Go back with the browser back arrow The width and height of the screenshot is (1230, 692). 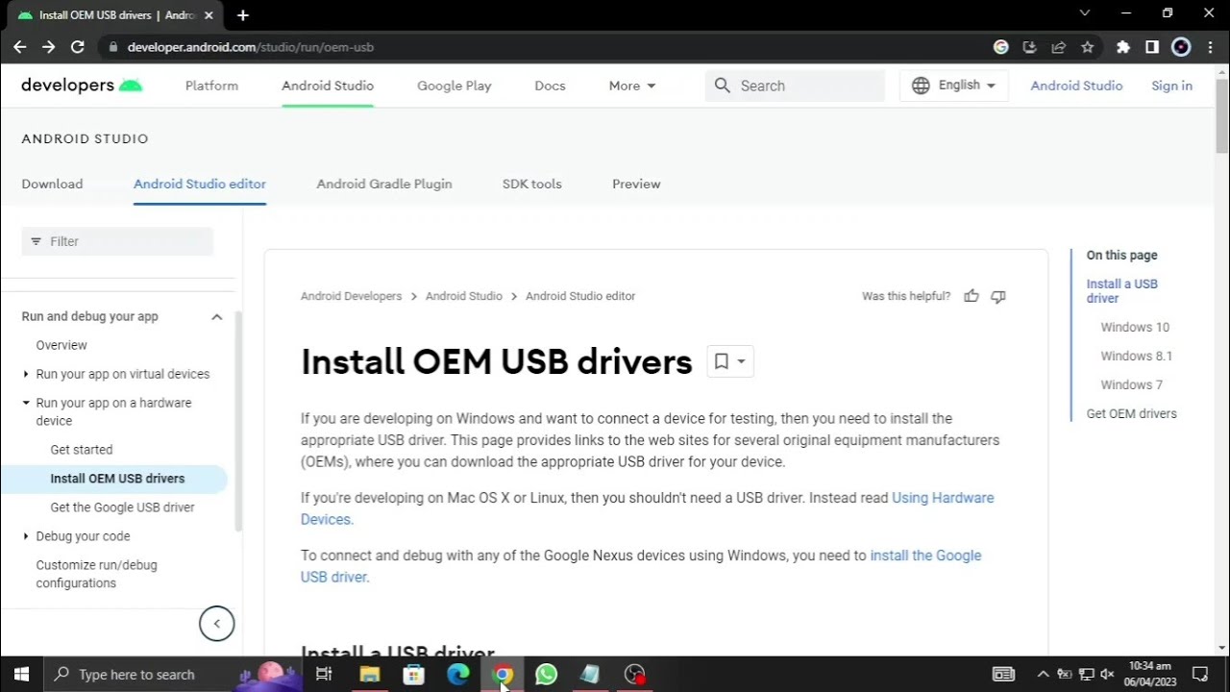pos(19,47)
